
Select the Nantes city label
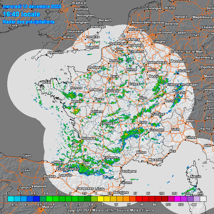pos(76,101)
